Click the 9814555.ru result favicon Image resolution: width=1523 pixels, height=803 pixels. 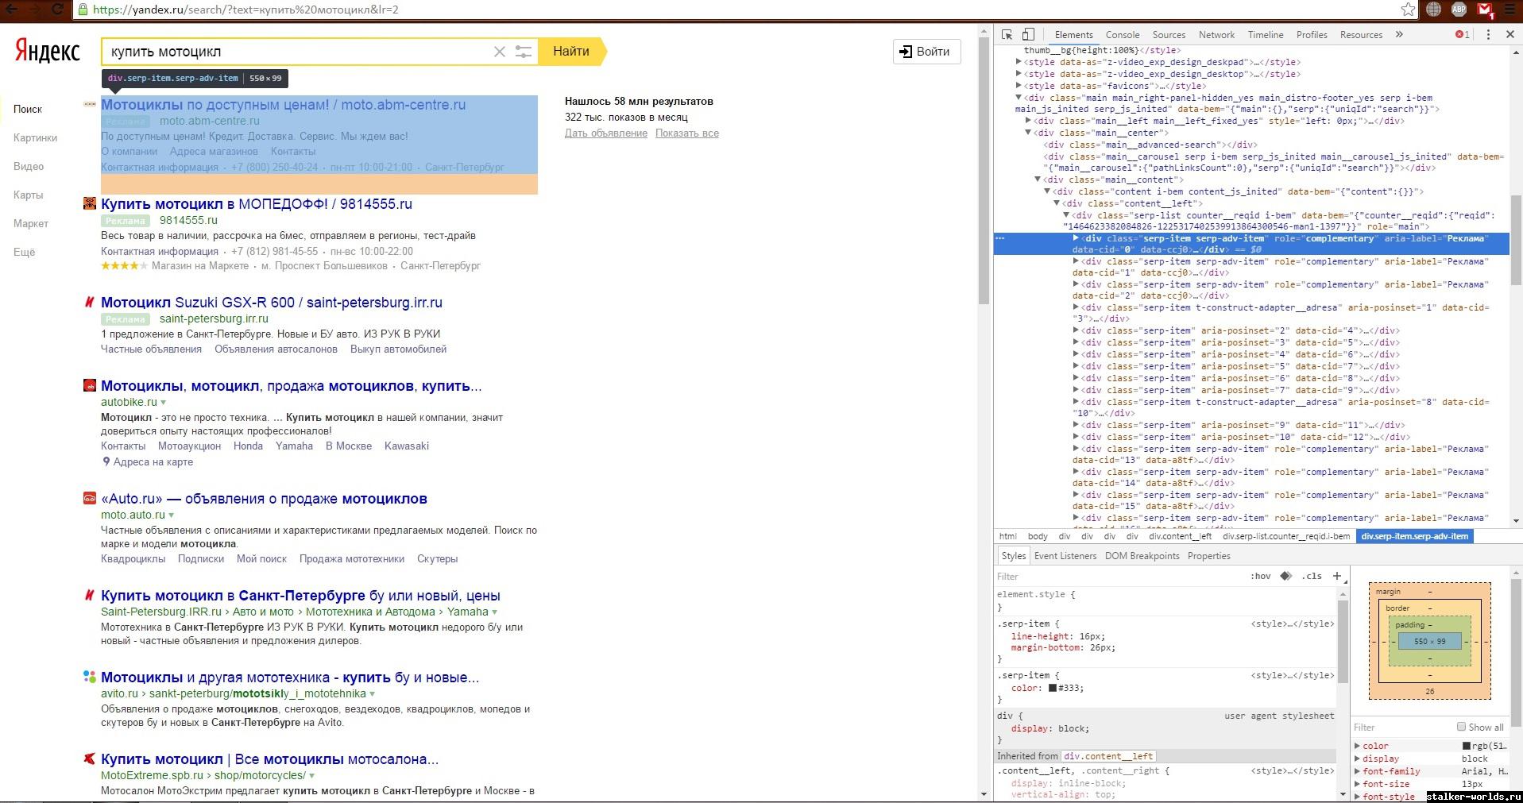tap(90, 204)
